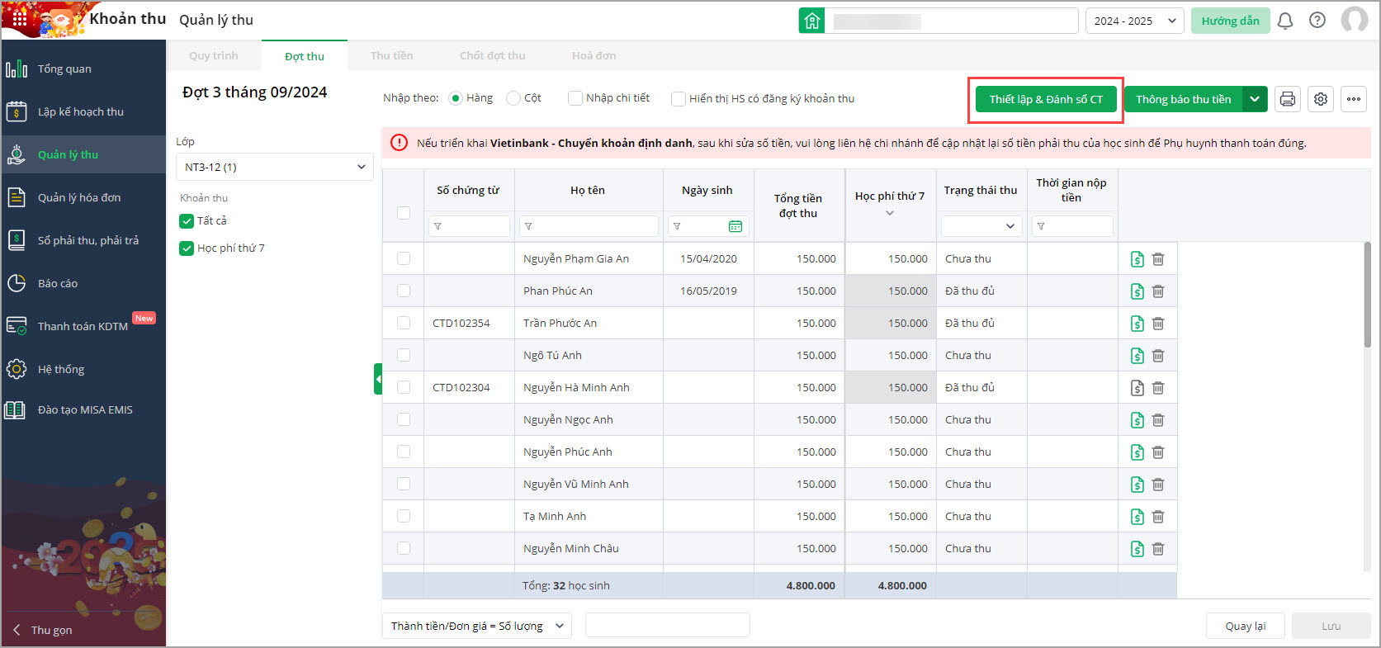Open the Thành tiền/Đơn giá = Số lượng dropdown
Screen dimensions: 1381x648
pyautogui.click(x=477, y=626)
